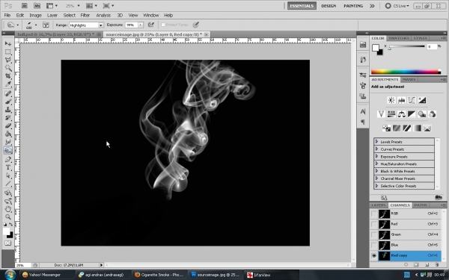
Task: Select the Hand tool
Action: [8, 209]
